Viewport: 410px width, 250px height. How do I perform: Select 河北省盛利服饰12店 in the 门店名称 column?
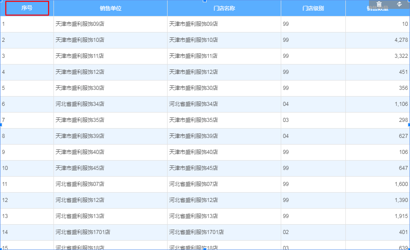point(193,200)
